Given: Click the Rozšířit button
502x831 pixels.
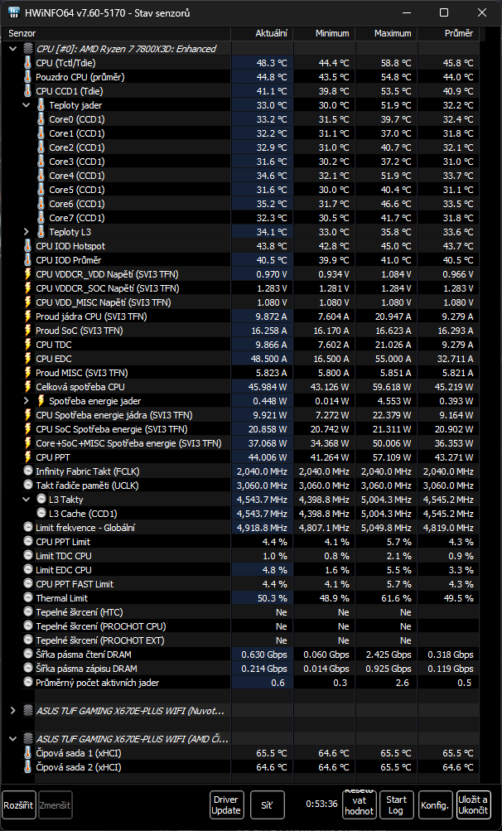Looking at the screenshot, I should 18,805.
